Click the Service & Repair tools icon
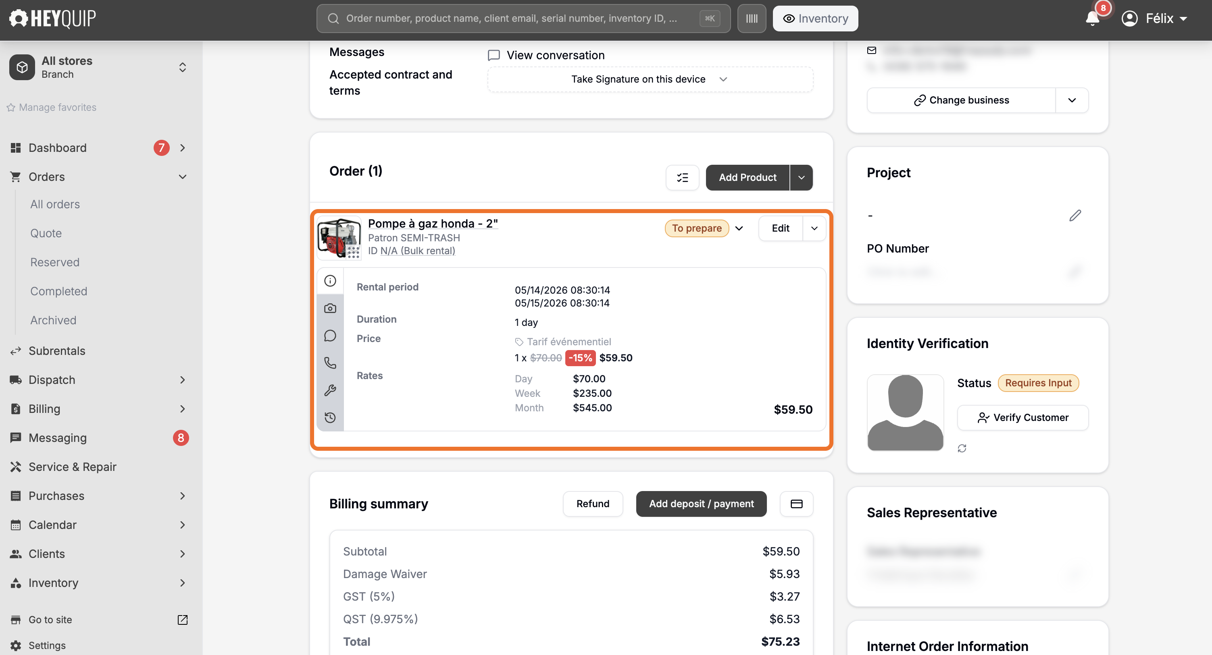This screenshot has height=655, width=1212. click(x=16, y=467)
